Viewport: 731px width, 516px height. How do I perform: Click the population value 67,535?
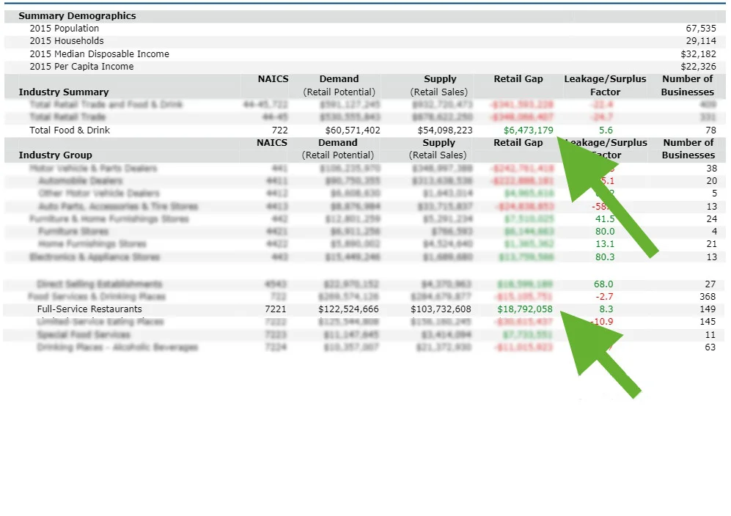coord(701,29)
